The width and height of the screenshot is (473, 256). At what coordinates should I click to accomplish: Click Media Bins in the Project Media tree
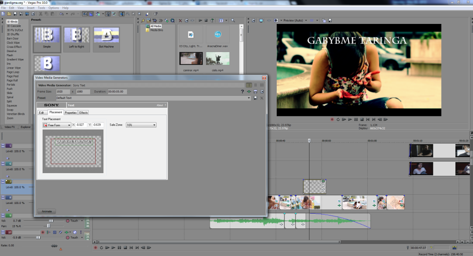tap(157, 30)
